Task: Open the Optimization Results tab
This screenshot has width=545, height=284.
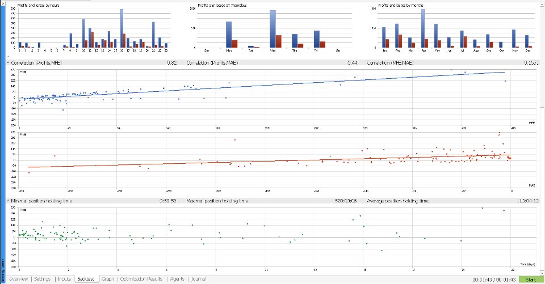Action: pos(141,279)
